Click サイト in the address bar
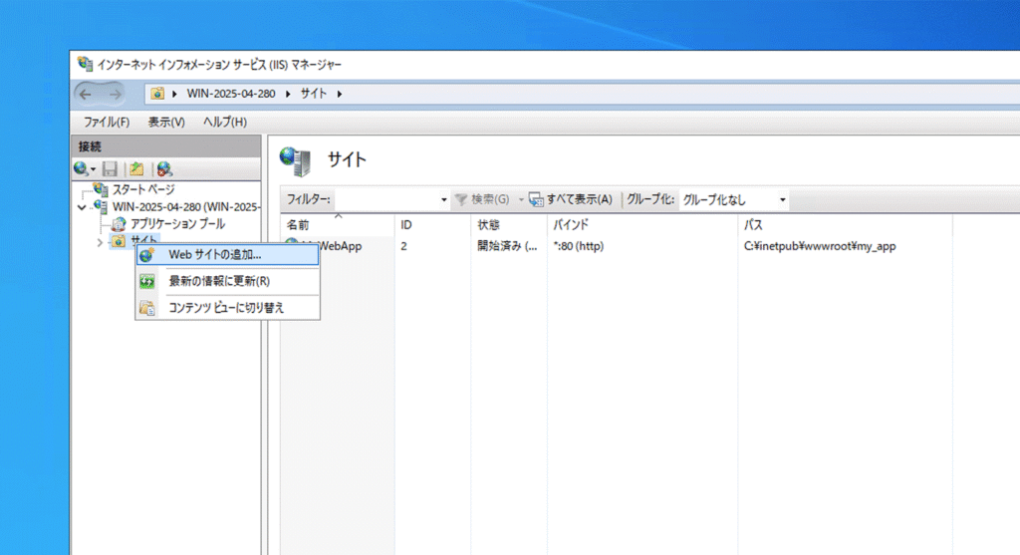The height and width of the screenshot is (555, 1020). pos(314,94)
